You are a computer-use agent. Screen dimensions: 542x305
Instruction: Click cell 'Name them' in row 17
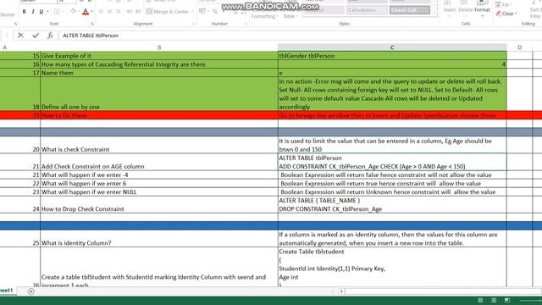pos(159,73)
